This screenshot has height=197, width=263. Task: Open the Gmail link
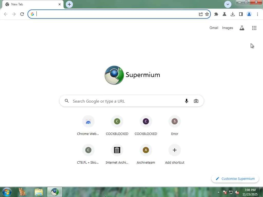click(214, 28)
